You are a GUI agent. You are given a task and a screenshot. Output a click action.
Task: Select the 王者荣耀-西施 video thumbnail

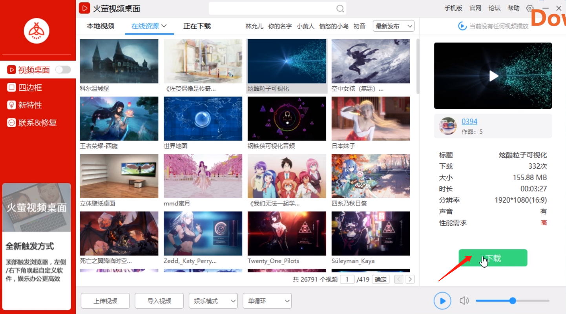(119, 118)
